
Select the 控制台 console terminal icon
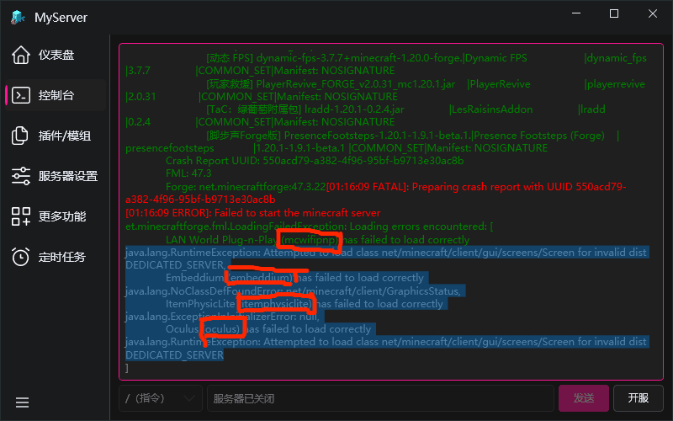coord(21,95)
